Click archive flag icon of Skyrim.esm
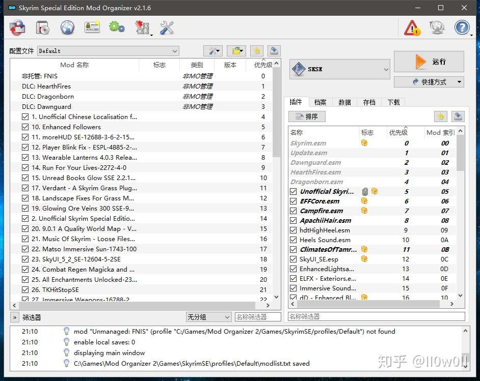The width and height of the screenshot is (480, 381). [364, 142]
